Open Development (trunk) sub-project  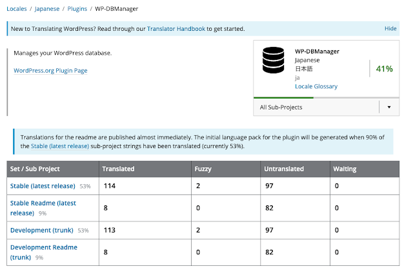tap(42, 230)
